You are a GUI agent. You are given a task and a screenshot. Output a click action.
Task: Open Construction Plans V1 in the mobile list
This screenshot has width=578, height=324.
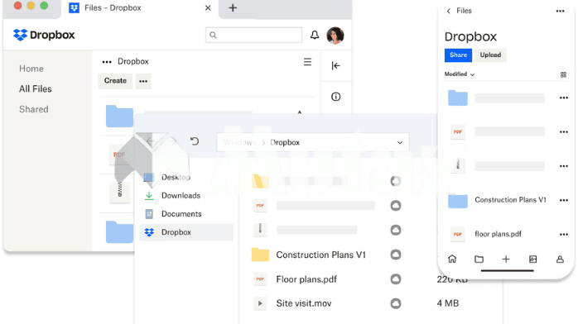[510, 200]
